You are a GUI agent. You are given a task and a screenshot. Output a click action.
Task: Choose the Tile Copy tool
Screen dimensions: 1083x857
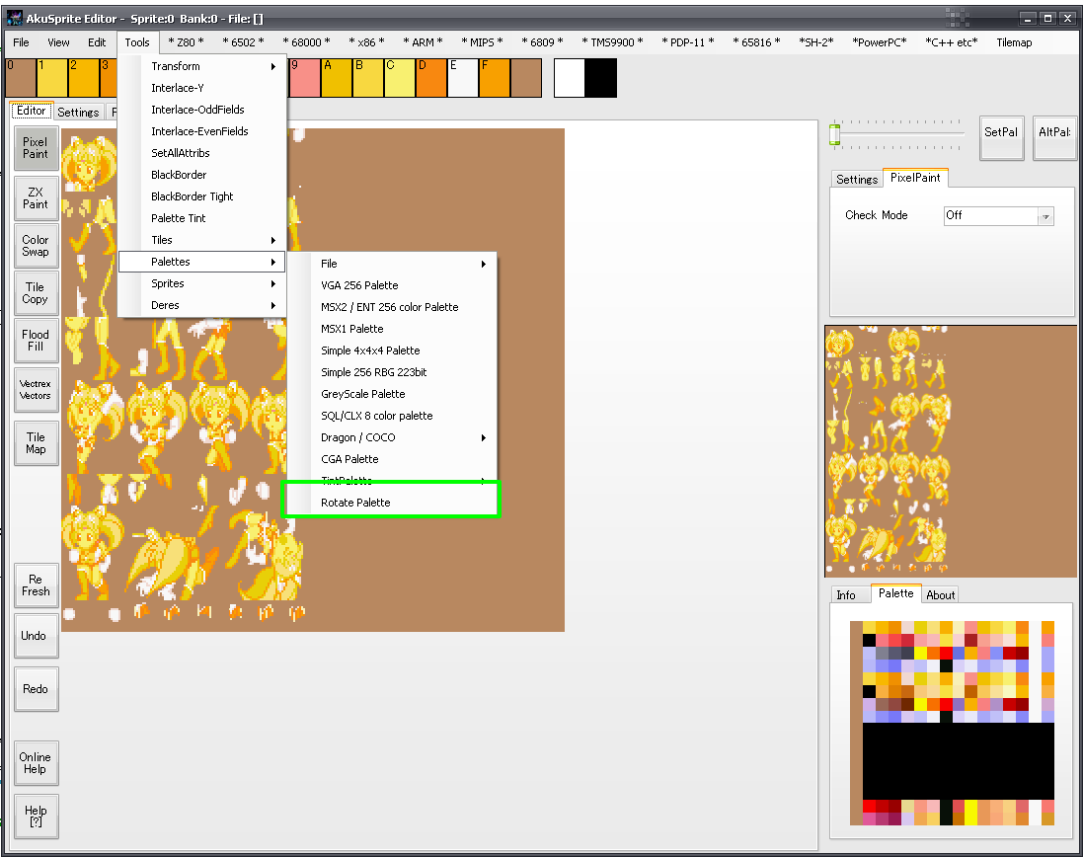tap(36, 293)
